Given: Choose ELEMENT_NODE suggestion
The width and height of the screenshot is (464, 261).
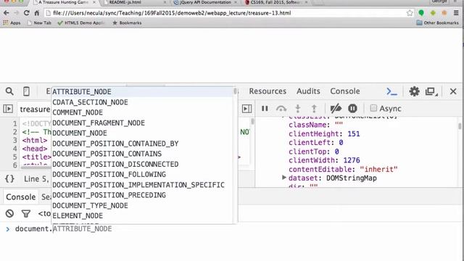Looking at the screenshot, I should click(142, 216).
